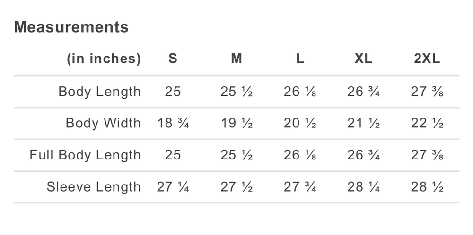Click Sleeve Length value for size 2XL

(427, 187)
